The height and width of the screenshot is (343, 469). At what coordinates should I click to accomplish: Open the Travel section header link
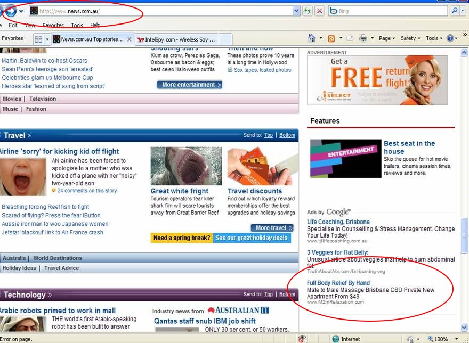pyautogui.click(x=18, y=135)
